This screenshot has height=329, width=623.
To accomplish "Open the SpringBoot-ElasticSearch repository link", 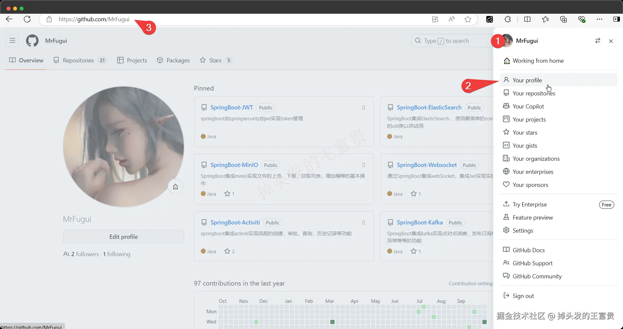I will [x=429, y=107].
